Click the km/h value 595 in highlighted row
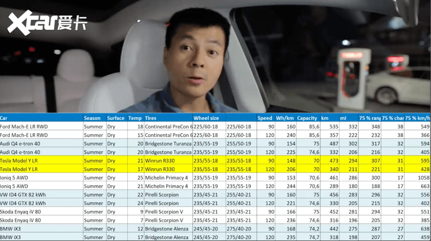 425,161
